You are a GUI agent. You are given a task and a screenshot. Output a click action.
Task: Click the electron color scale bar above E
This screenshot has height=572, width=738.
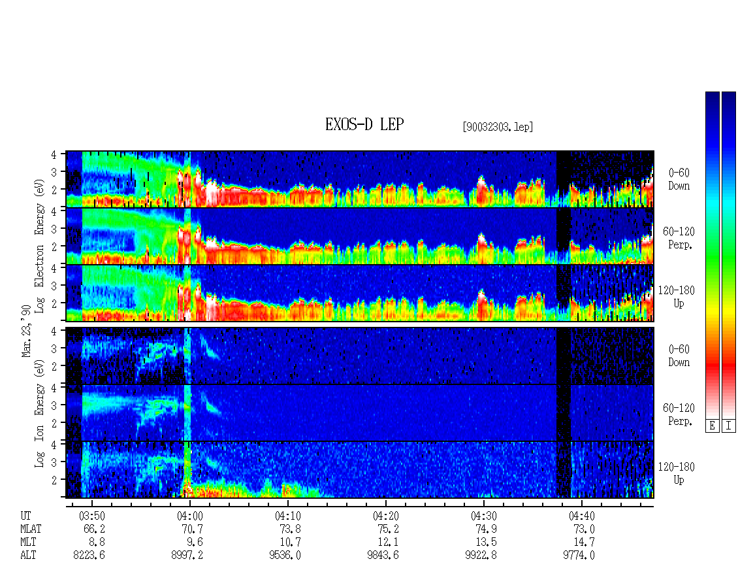712,255
